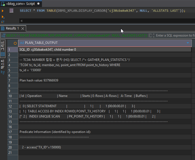The width and height of the screenshot is (195, 160).
Task: Select the access("TX_ID"=150000) row
Action: [105, 147]
